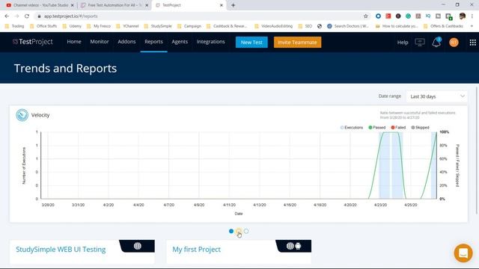Screen dimensions: 479x269
Task: Open the StudySimple bookmark folder
Action: [158, 26]
